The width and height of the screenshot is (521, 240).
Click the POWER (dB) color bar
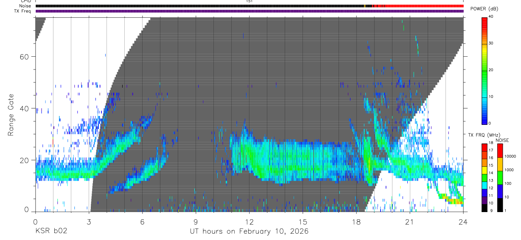485,70
